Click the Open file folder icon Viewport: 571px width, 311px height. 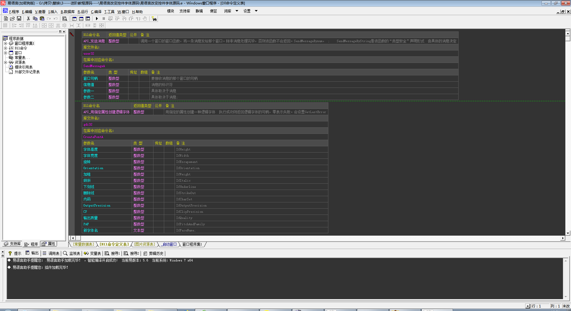pos(12,18)
